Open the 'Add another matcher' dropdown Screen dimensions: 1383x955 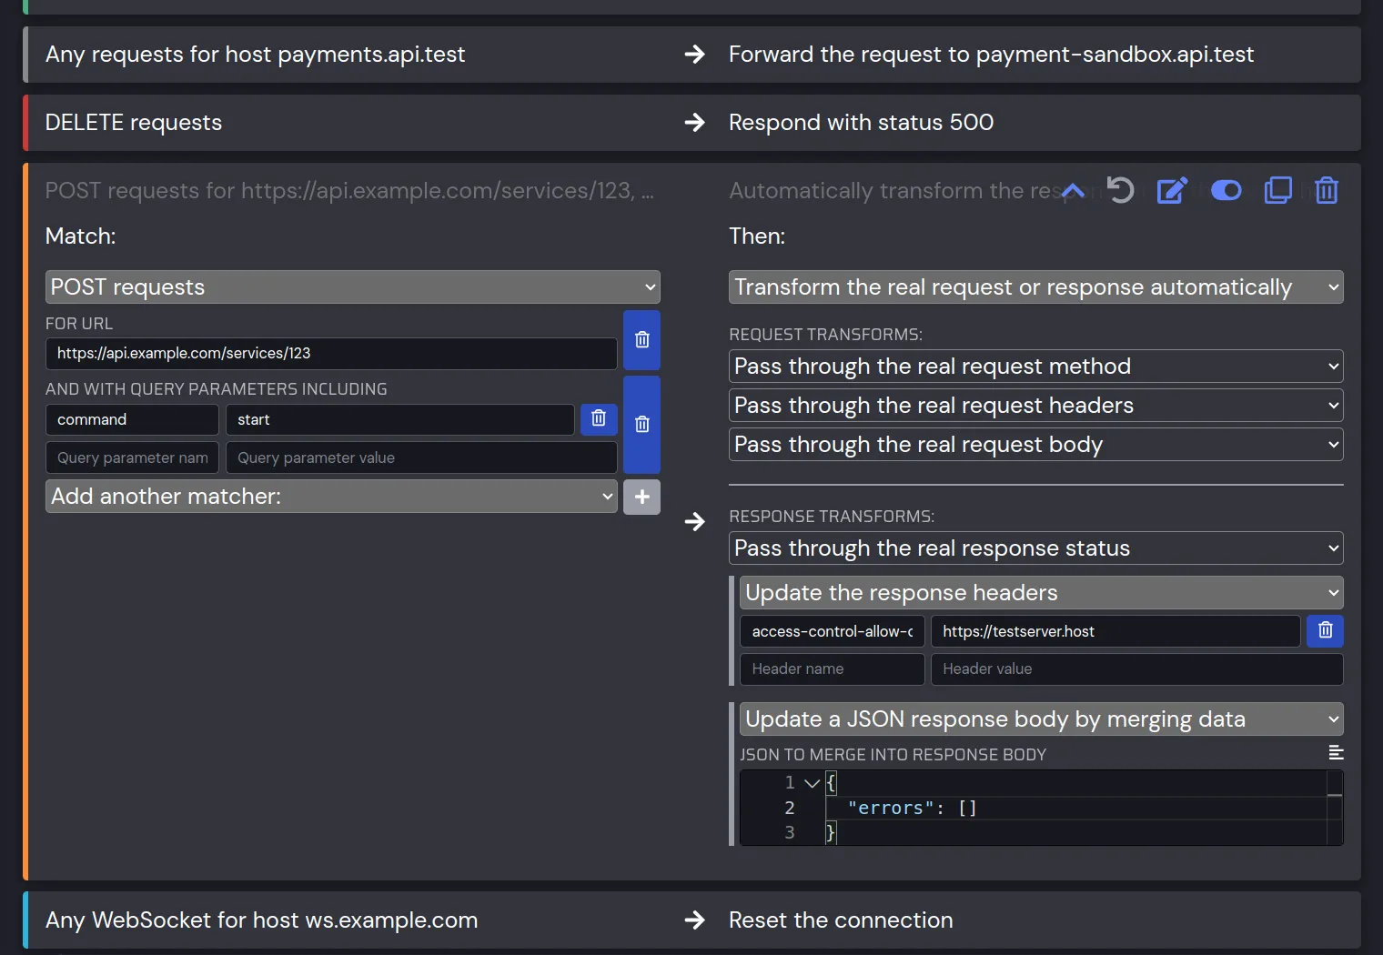[x=331, y=497]
